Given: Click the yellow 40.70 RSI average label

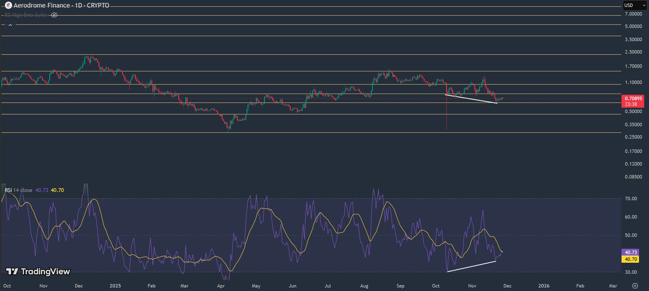Looking at the screenshot, I should [630, 259].
